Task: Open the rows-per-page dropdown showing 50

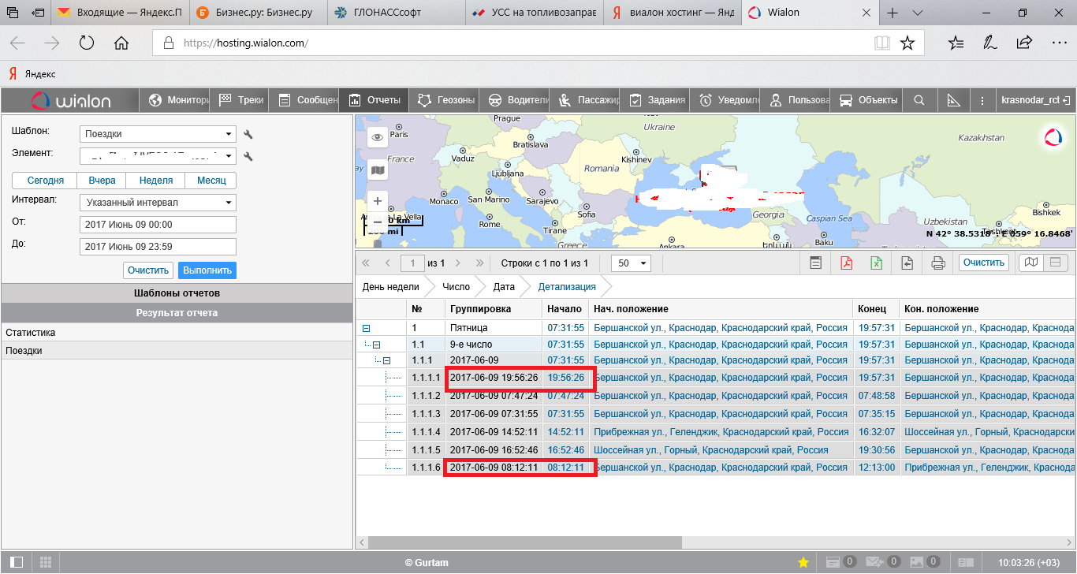Action: coord(632,263)
